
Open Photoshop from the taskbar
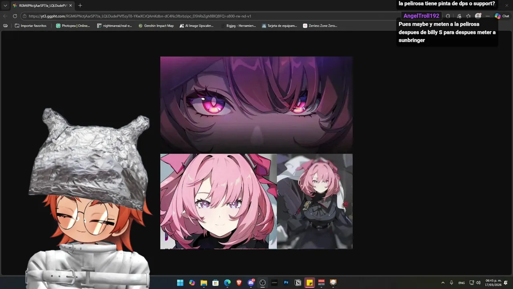[286, 283]
